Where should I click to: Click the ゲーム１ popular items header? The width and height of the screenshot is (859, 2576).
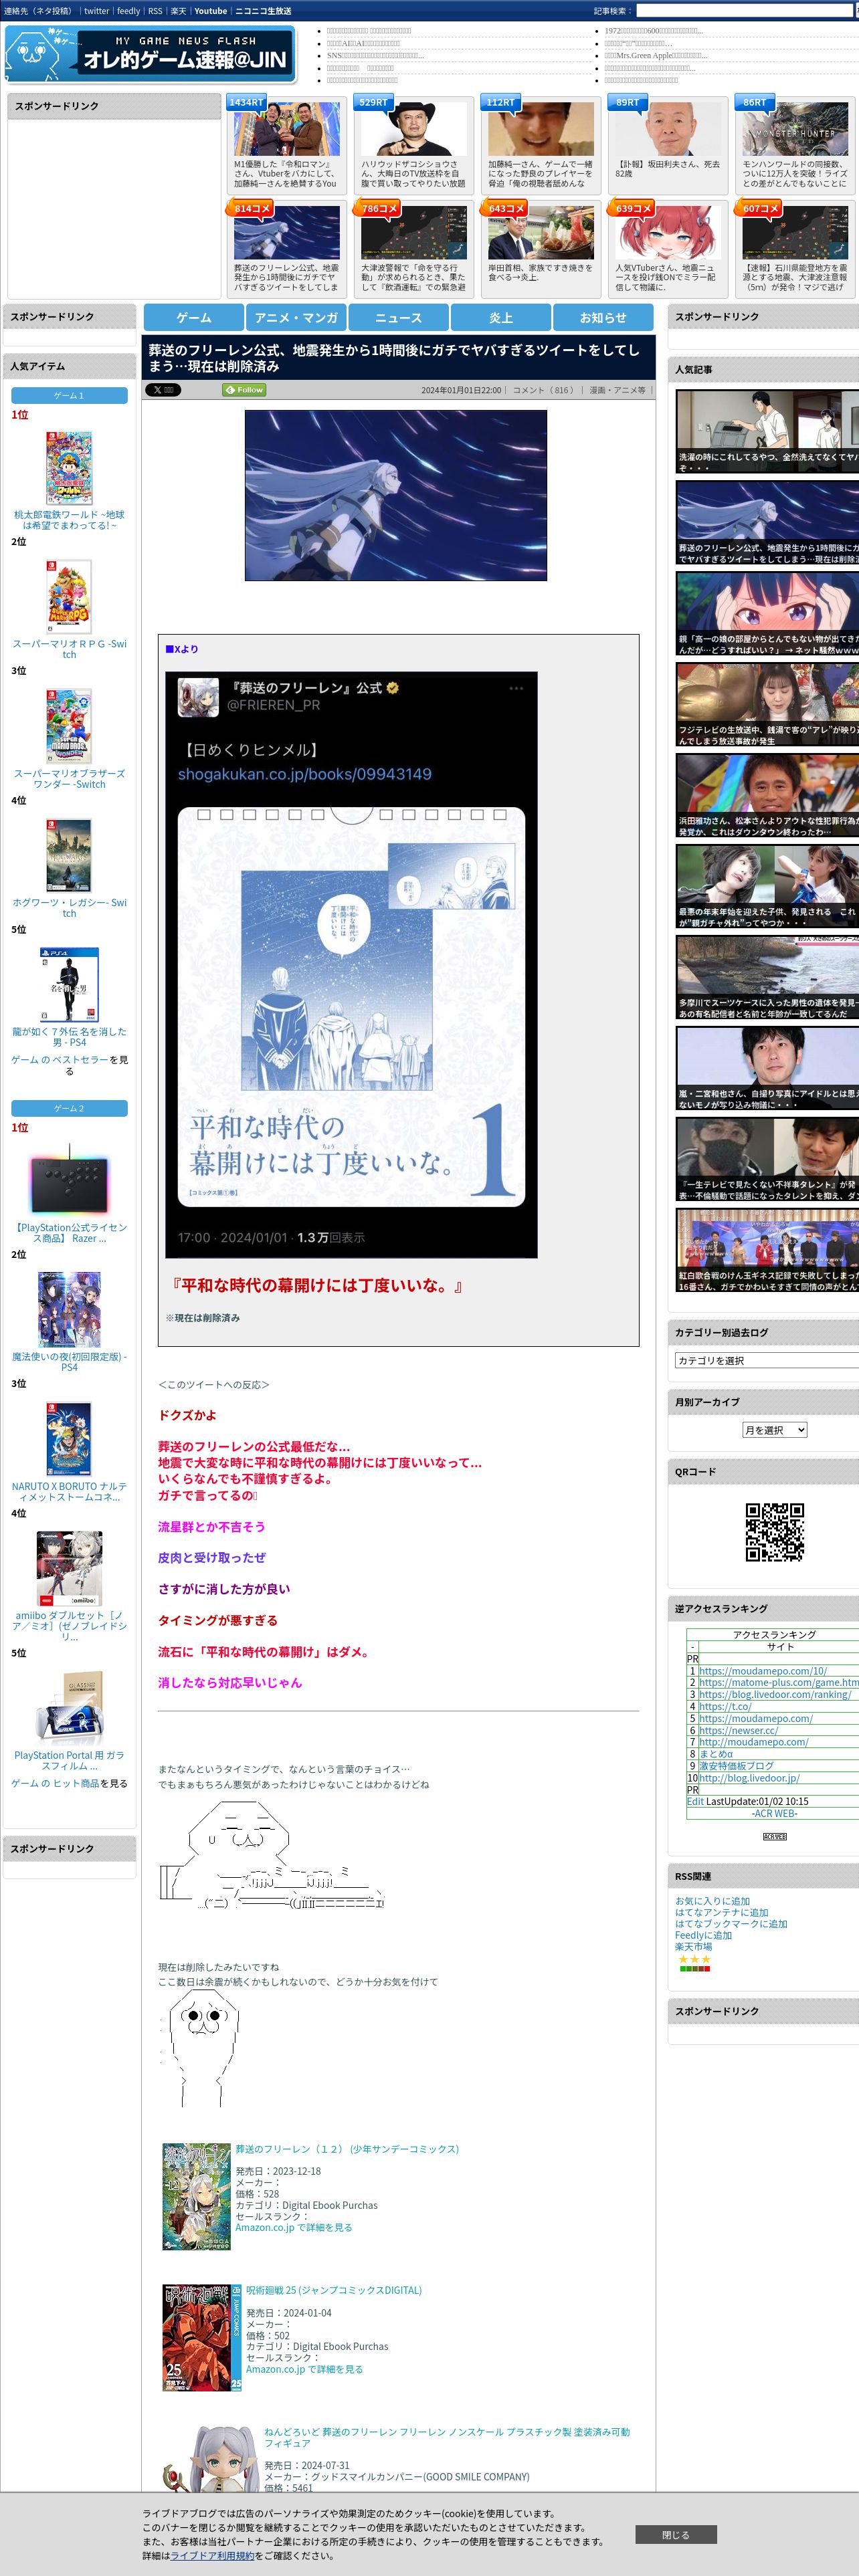[x=69, y=395]
